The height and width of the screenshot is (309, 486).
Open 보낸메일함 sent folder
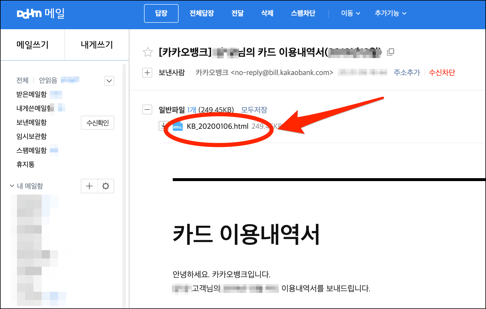tap(32, 122)
